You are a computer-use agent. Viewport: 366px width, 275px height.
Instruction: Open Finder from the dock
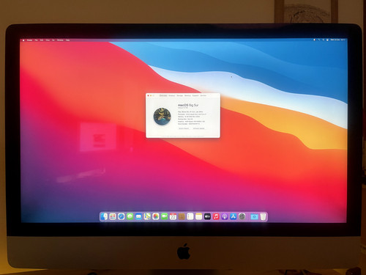104,216
